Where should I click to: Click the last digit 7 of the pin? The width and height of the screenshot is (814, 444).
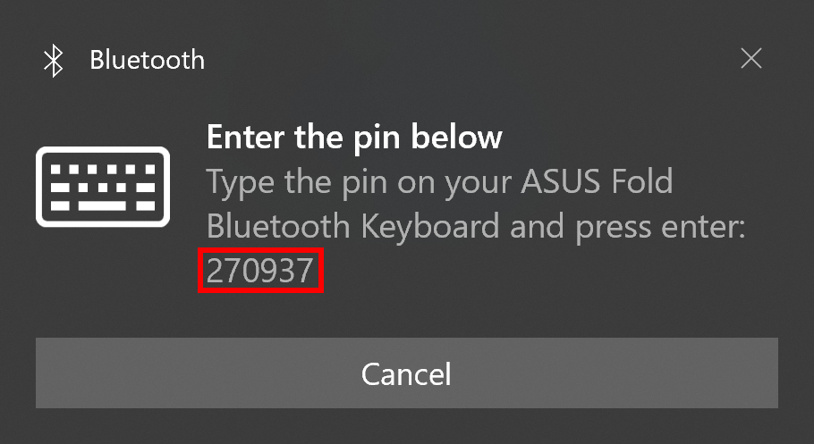point(304,270)
